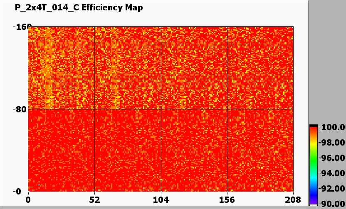Image resolution: width=346 pixels, height=209 pixels.
Task: Select the 98.00 legend value
Action: 333,143
